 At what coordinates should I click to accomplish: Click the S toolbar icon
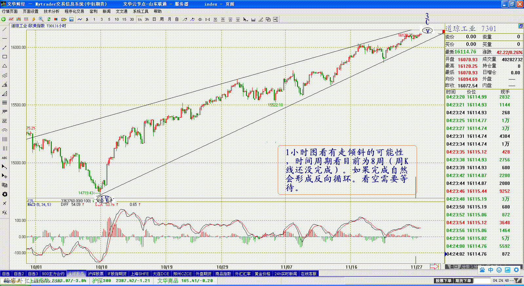pyautogui.click(x=87, y=19)
